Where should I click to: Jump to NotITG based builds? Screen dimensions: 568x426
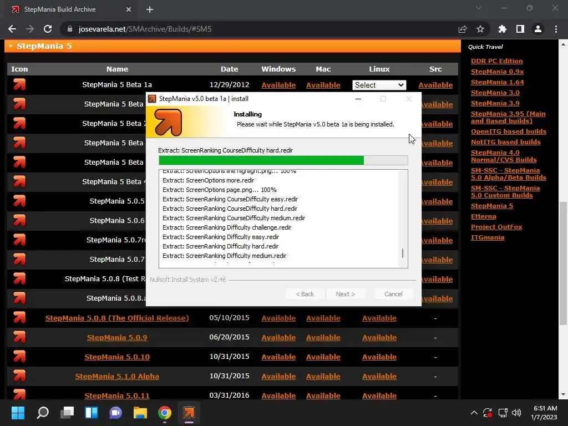(505, 142)
